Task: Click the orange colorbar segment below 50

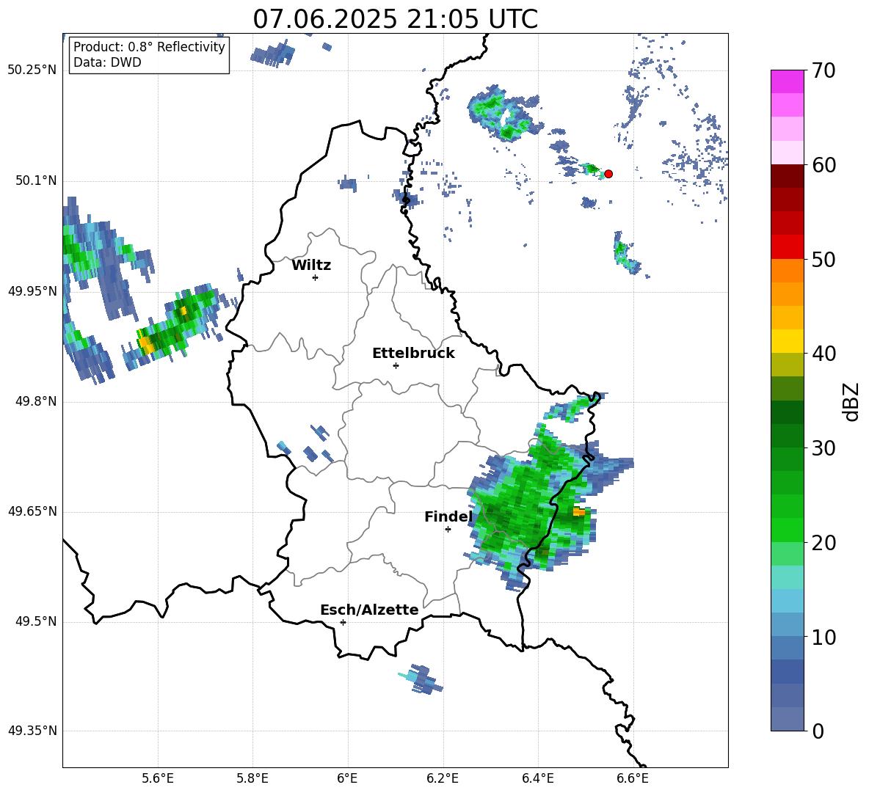Action: tap(787, 271)
